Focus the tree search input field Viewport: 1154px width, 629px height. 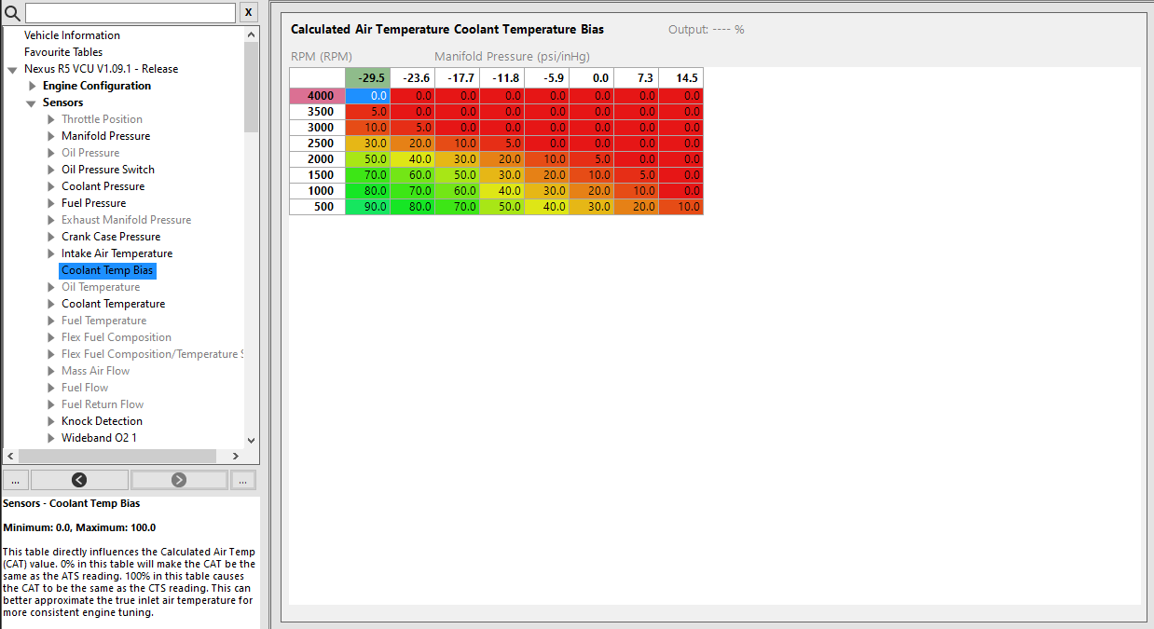131,12
